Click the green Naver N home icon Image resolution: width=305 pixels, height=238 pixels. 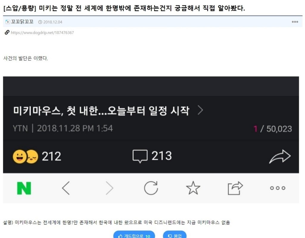click(x=24, y=188)
